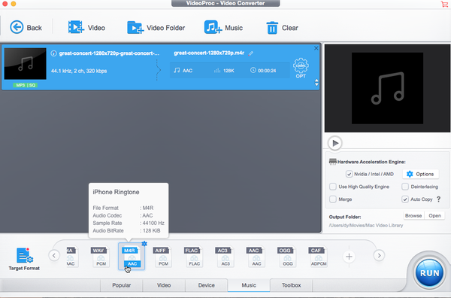Screen dimensions: 451x298
Task: Add a Video Folder
Action: (x=156, y=28)
